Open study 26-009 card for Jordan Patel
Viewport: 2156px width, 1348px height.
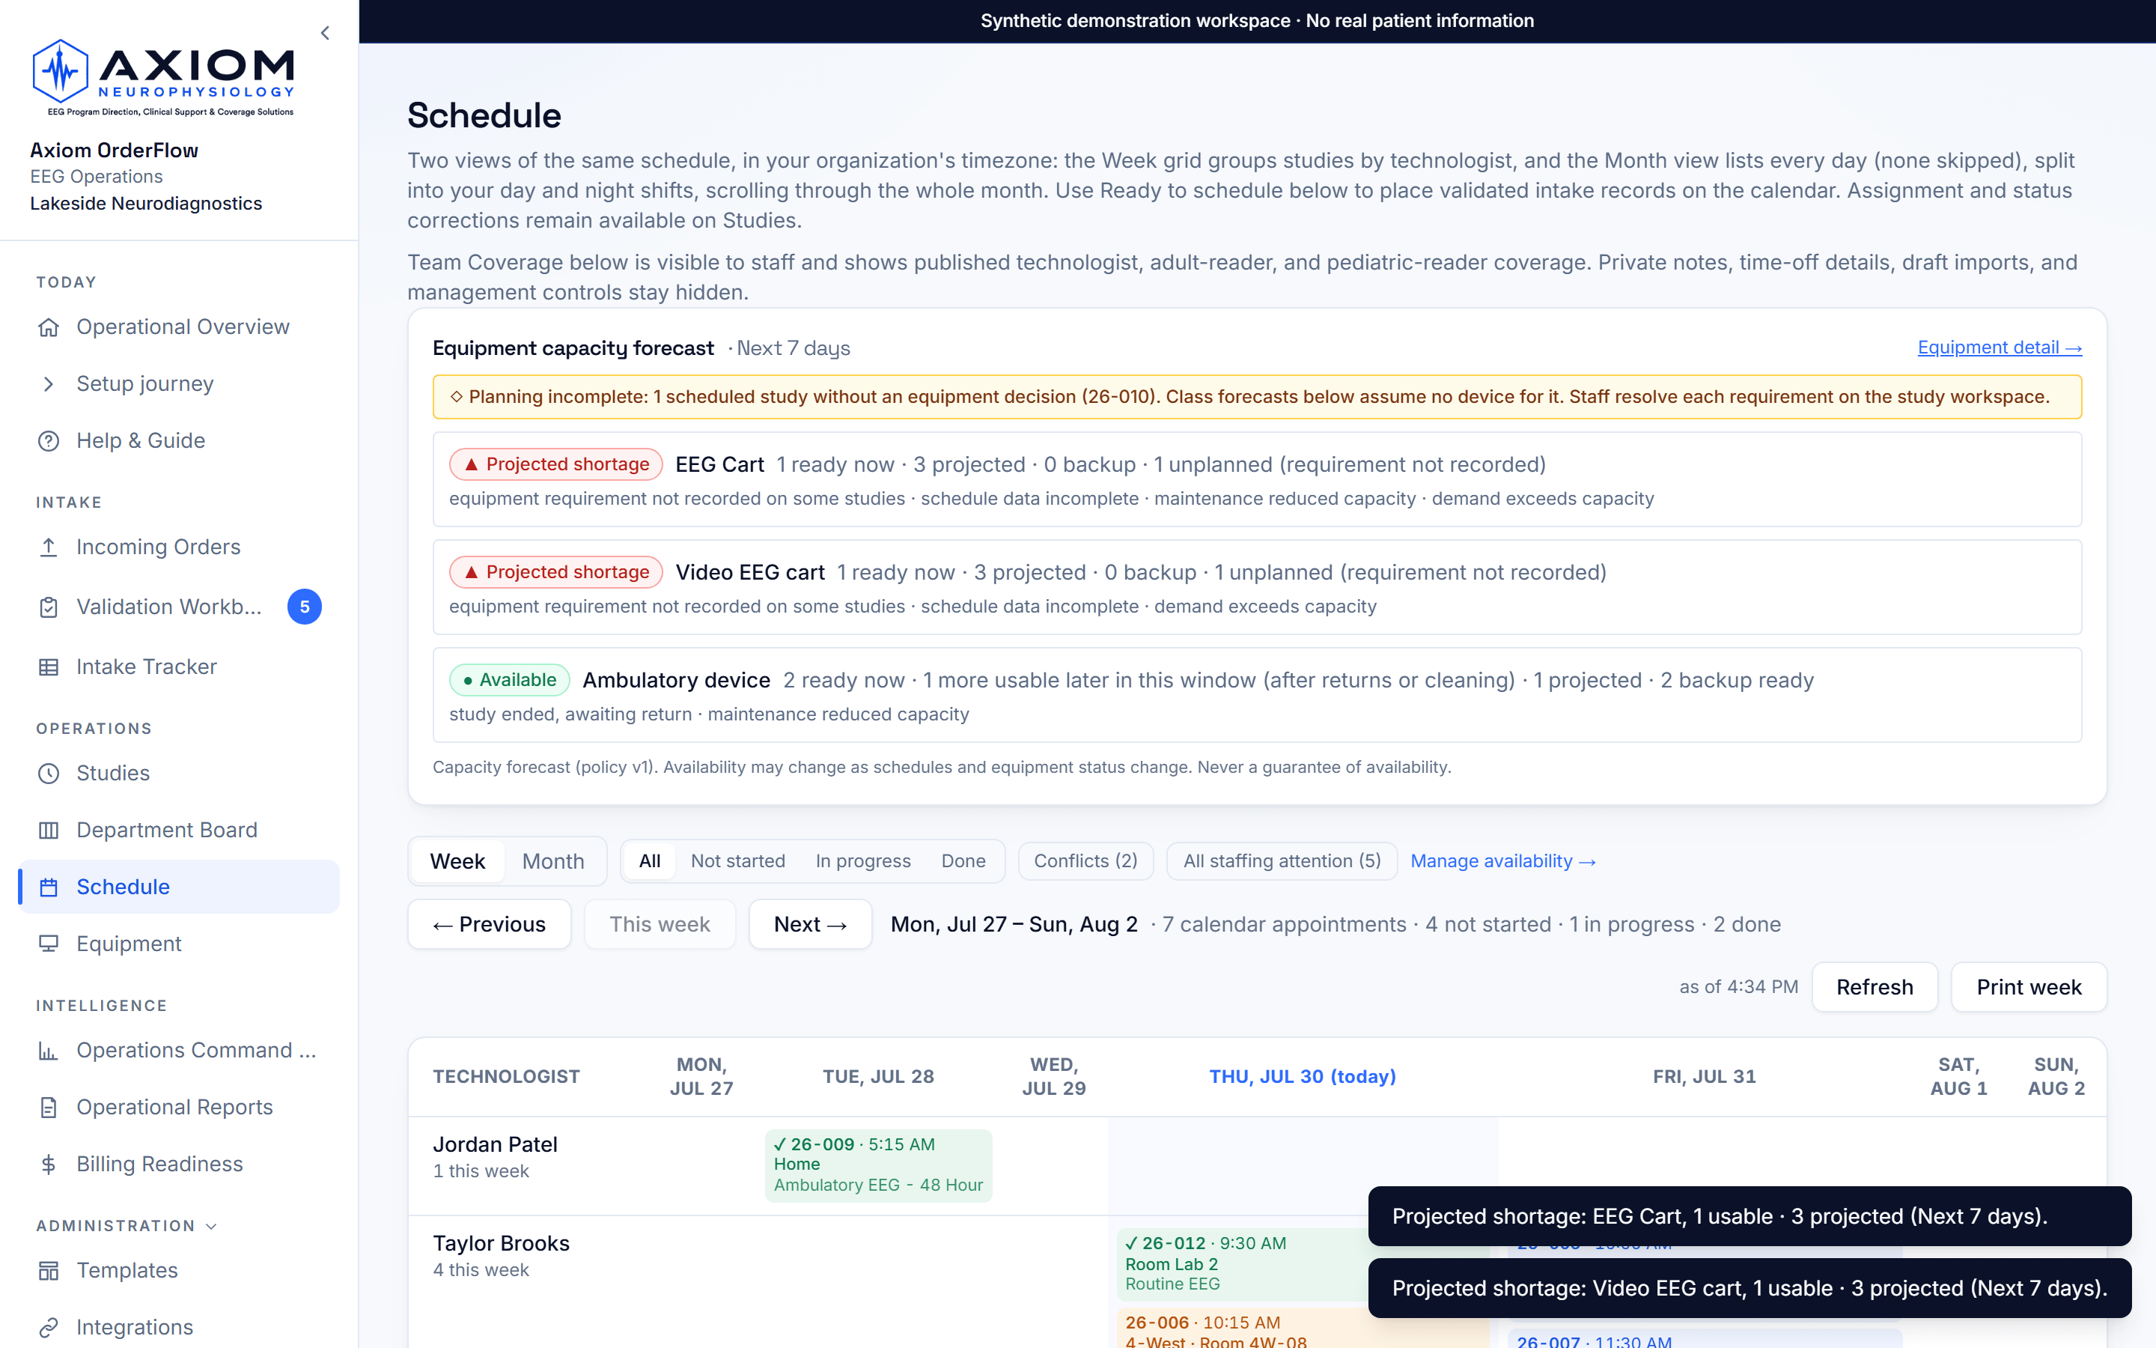tap(878, 1166)
